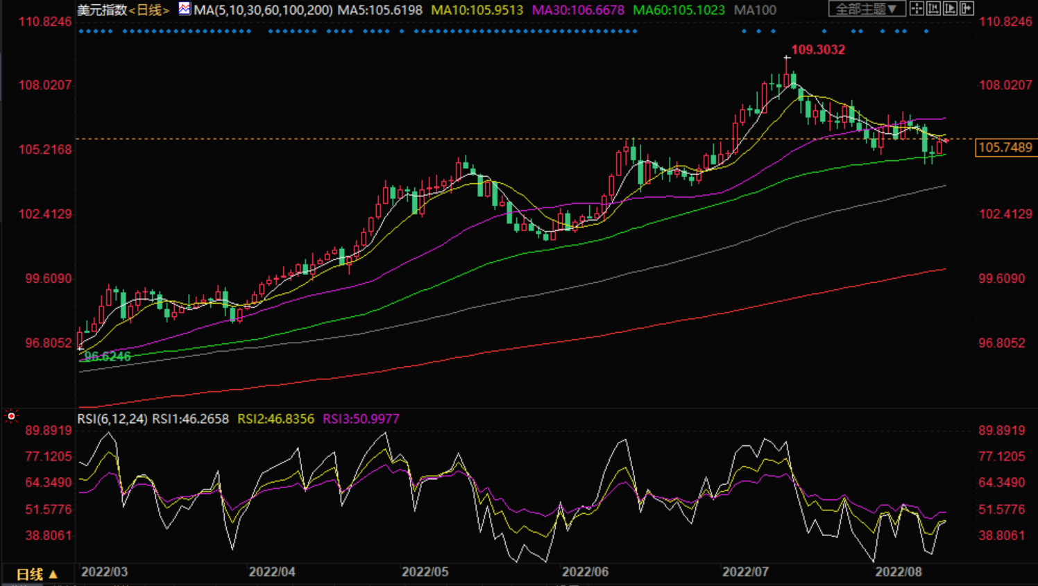Click the chart playback icon with axes
Viewport: 1038px width, 586px height.
pyautogui.click(x=950, y=8)
